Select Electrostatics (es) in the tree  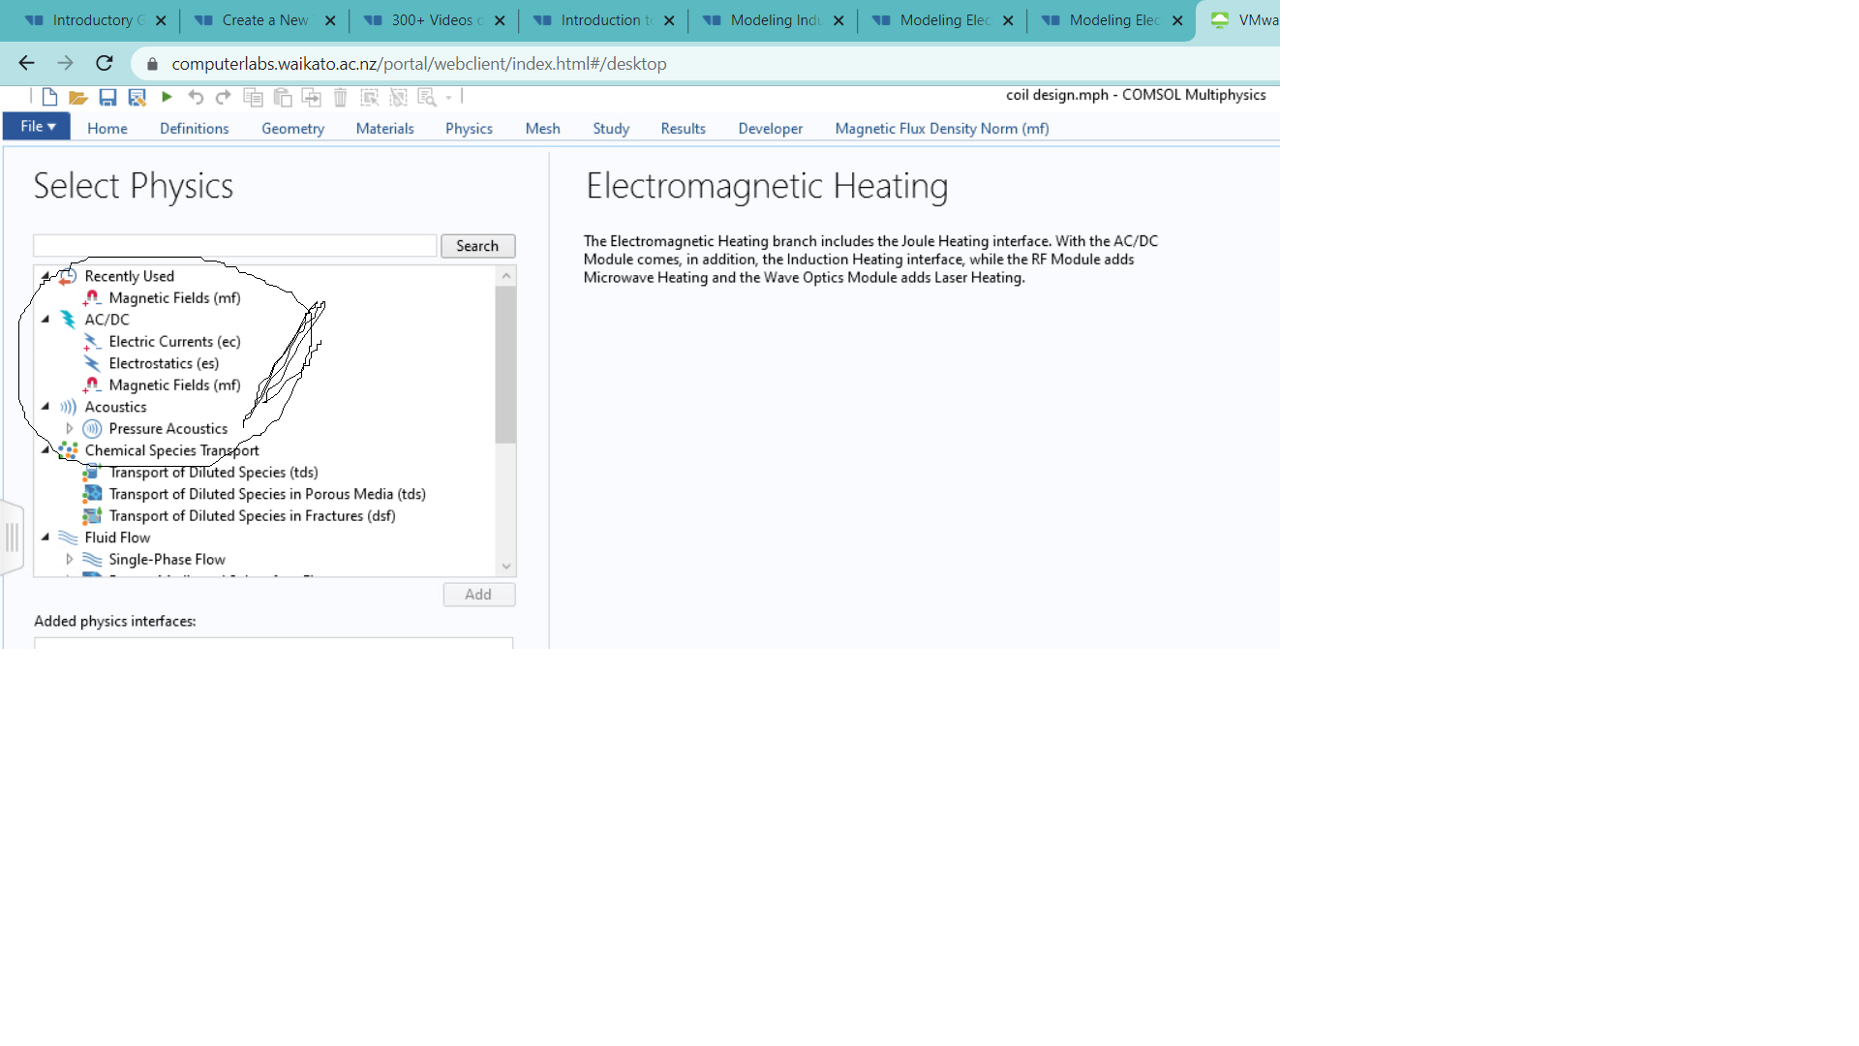164,363
